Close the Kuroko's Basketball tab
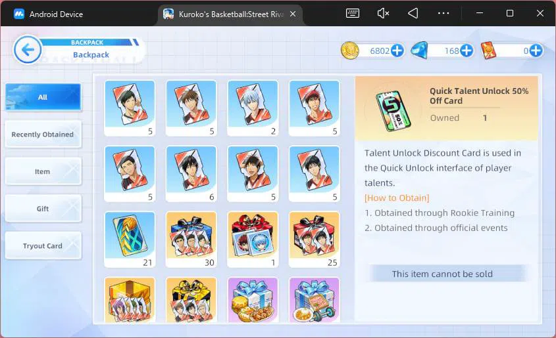The width and height of the screenshot is (556, 338). (x=293, y=14)
